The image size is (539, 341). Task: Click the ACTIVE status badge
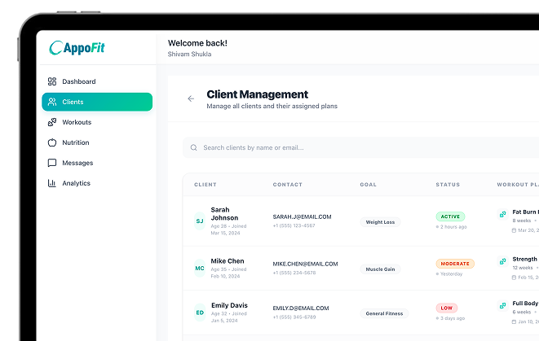tap(450, 216)
